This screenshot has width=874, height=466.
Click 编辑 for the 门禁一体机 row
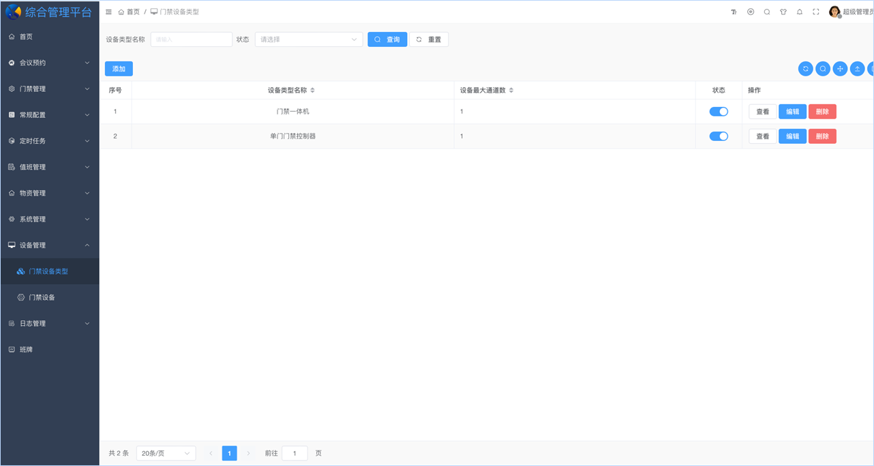click(x=792, y=111)
